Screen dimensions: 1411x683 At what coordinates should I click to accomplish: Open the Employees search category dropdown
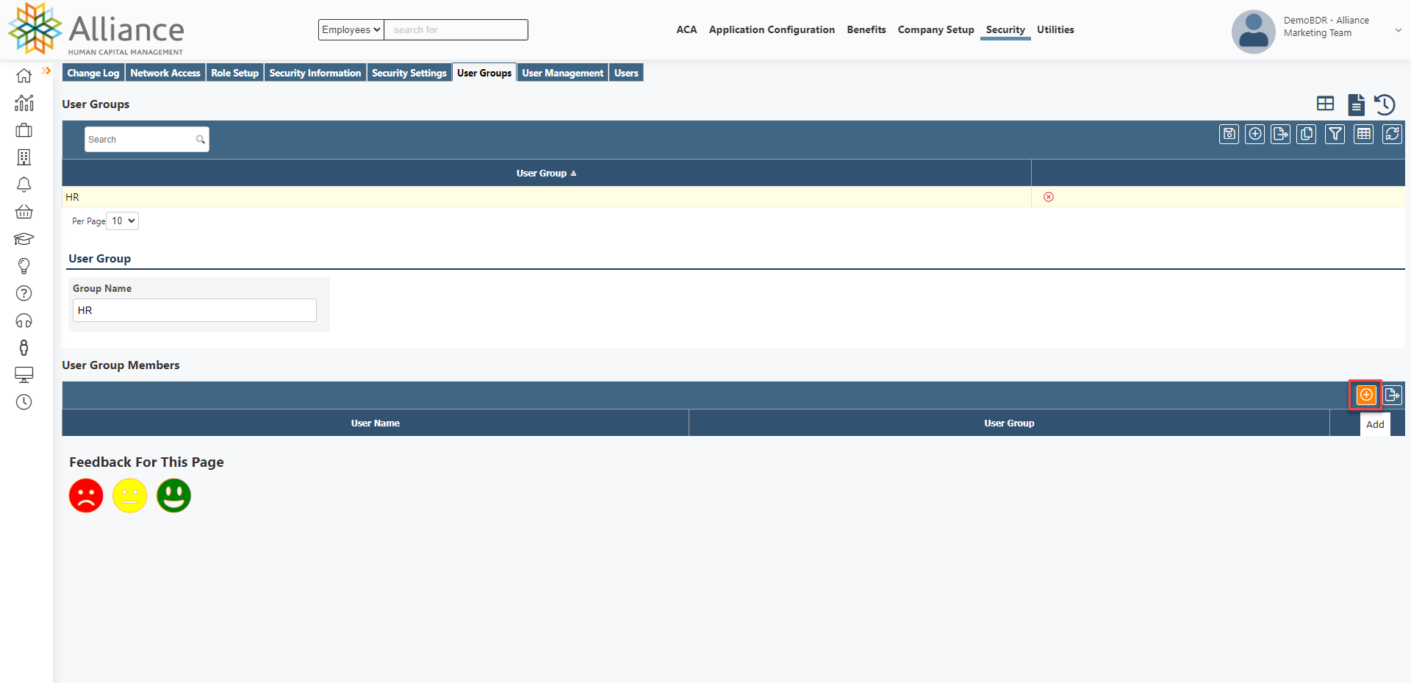[351, 29]
